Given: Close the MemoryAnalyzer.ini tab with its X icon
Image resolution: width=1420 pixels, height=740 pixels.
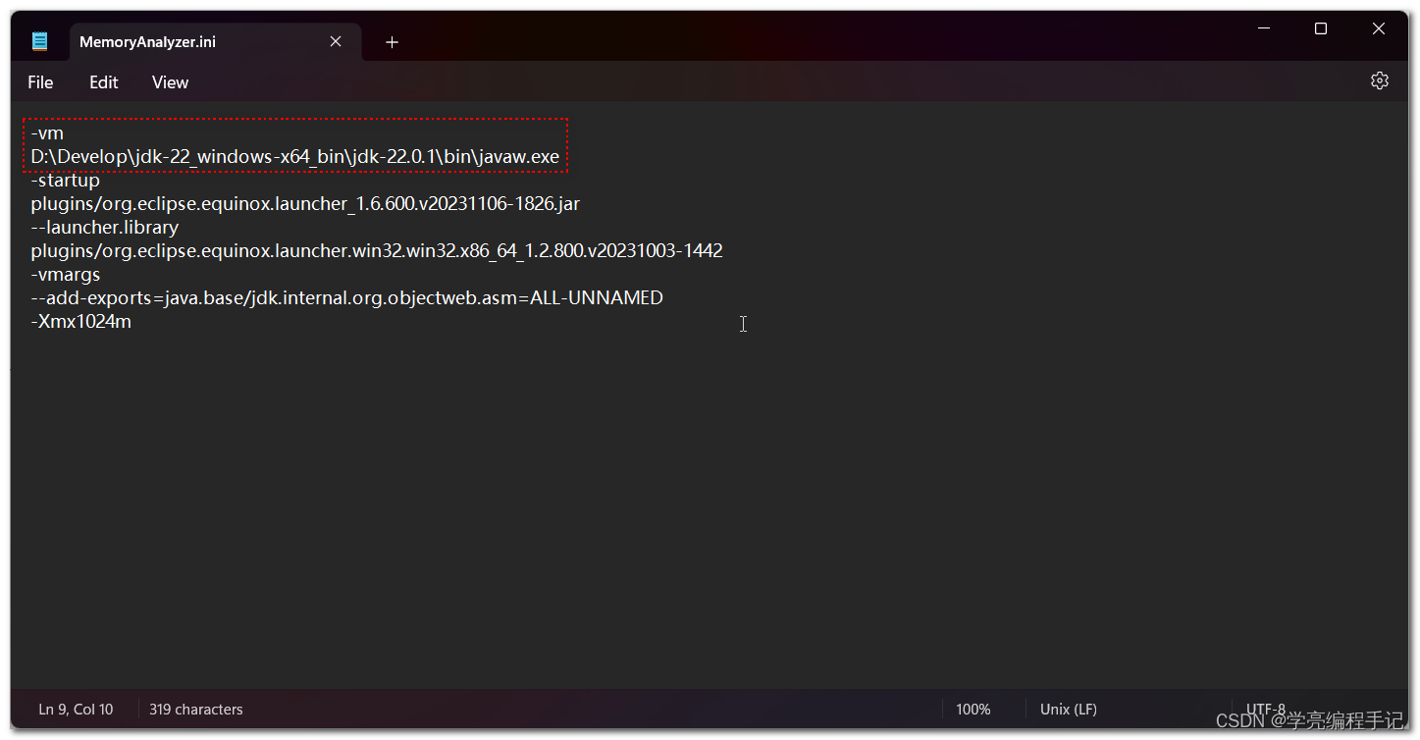Looking at the screenshot, I should tap(335, 41).
